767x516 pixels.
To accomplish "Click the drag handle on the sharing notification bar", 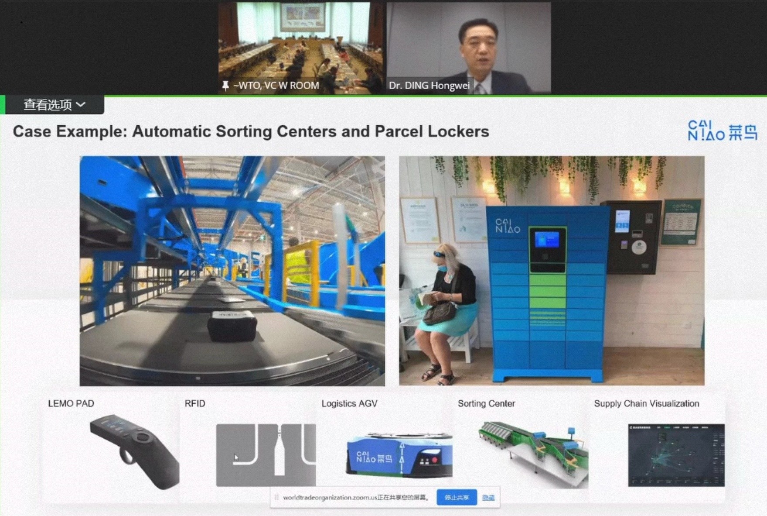I will click(276, 498).
